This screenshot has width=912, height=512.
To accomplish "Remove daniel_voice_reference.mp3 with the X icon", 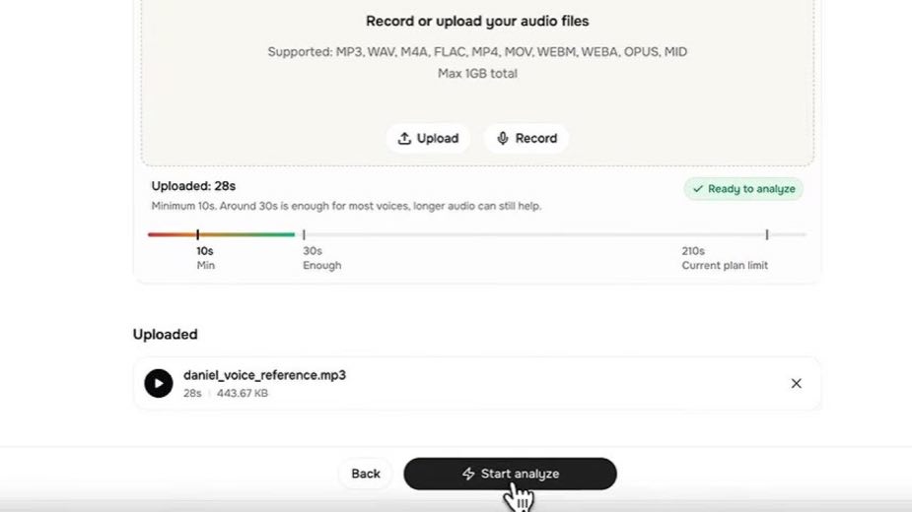I will point(797,384).
